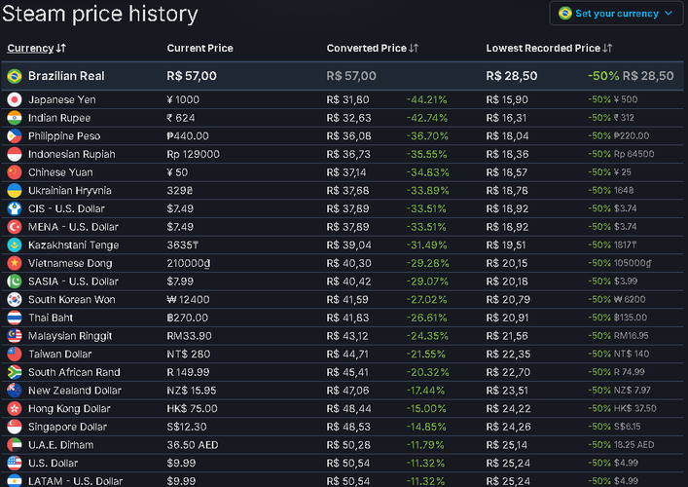
Task: Select the Singapore Dollar row label
Action: coord(67,427)
